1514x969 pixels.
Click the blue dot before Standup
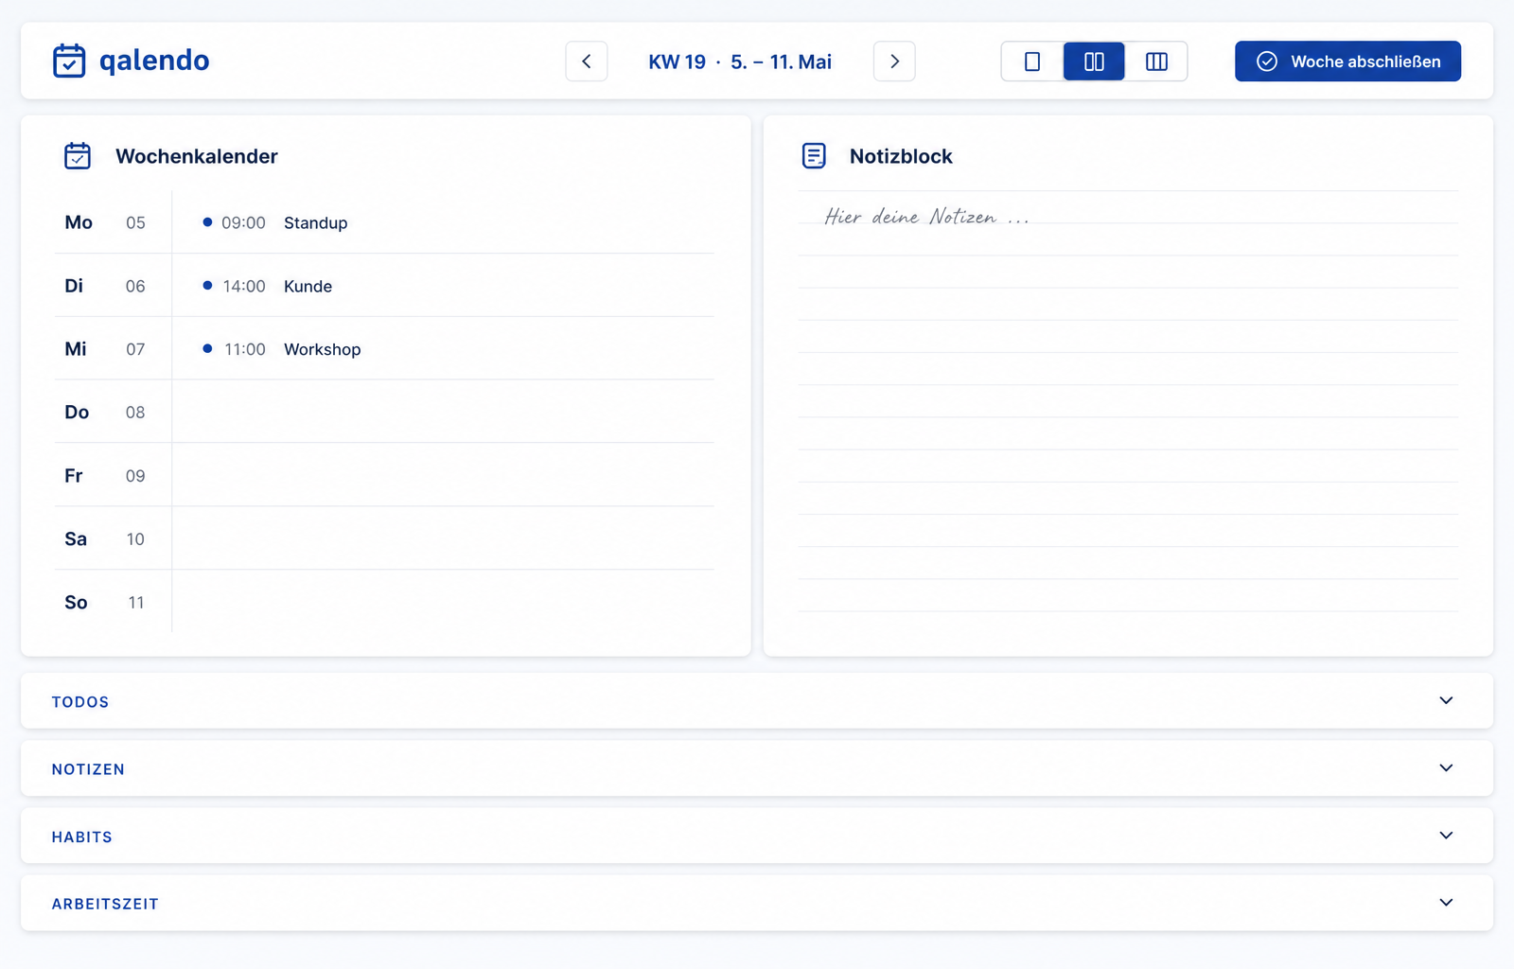(x=207, y=222)
